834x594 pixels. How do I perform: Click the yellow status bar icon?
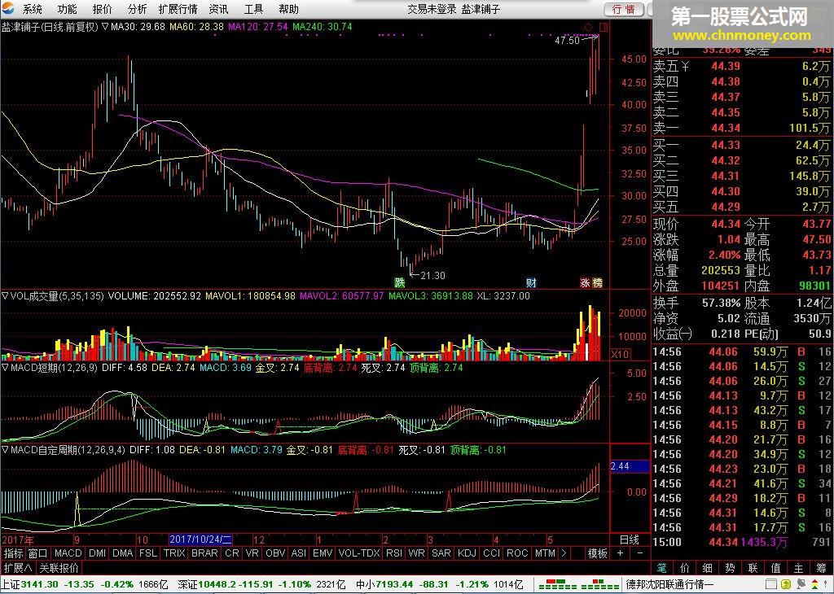tap(786, 584)
